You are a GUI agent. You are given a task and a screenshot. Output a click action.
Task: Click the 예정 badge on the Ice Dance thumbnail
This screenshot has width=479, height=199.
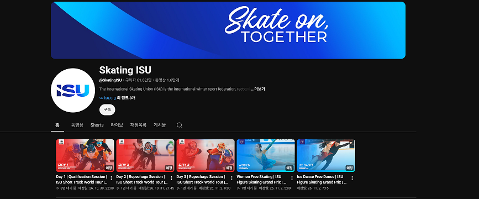(x=350, y=168)
